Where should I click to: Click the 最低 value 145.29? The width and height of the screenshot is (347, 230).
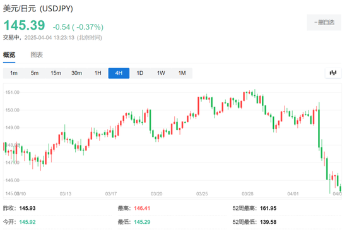142,222
